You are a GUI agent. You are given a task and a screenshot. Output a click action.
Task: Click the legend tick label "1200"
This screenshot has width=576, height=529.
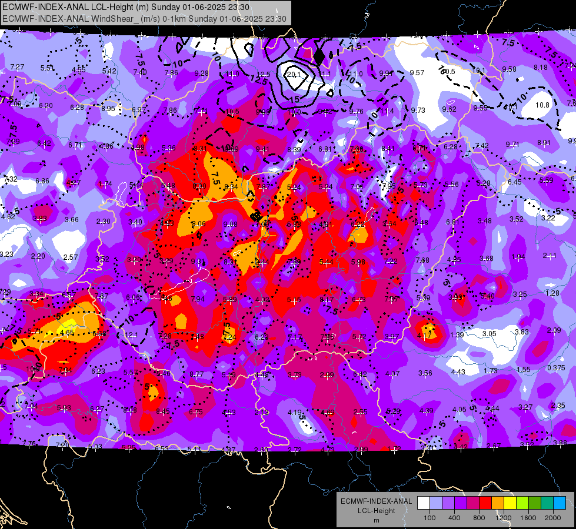[503, 518]
